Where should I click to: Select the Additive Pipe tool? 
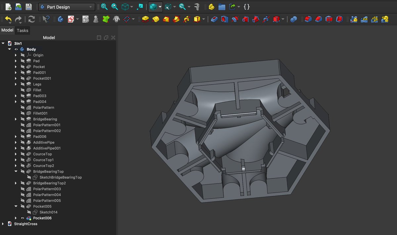click(176, 20)
